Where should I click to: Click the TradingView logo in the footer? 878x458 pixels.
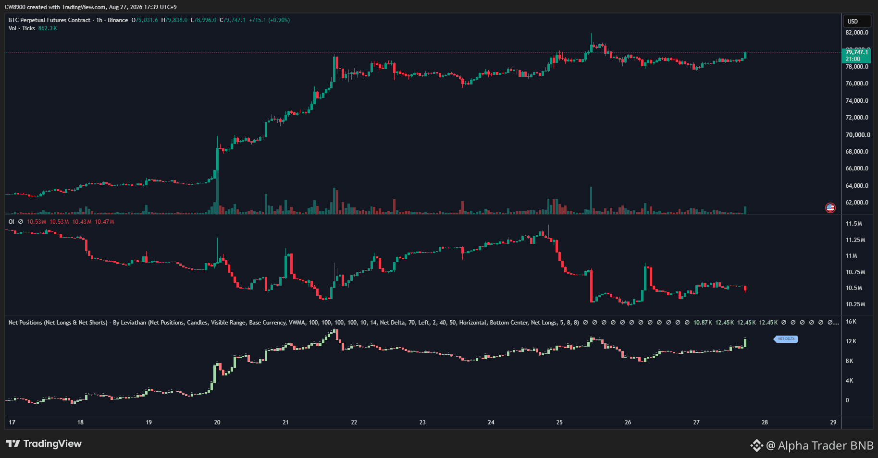(x=44, y=444)
